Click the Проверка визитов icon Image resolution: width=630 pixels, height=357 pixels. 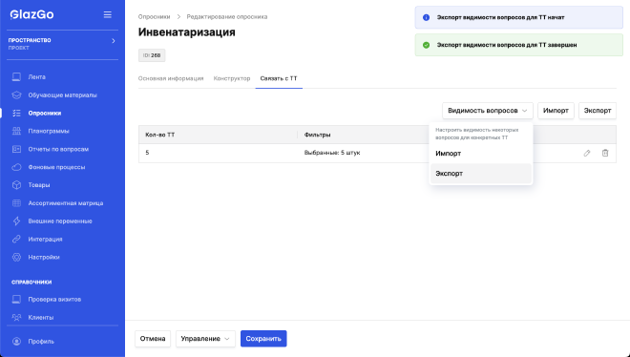click(16, 299)
